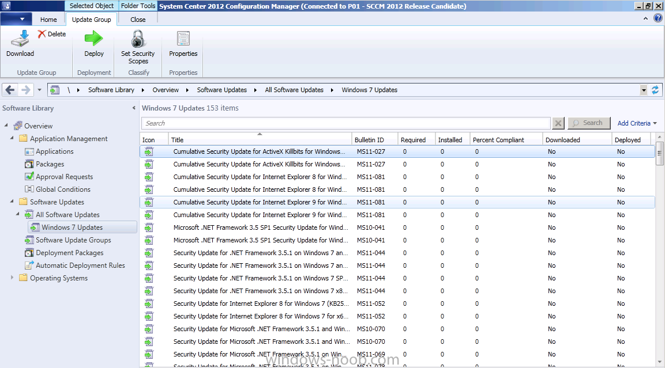The width and height of the screenshot is (665, 368).
Task: Select Packages node
Action: click(x=50, y=164)
